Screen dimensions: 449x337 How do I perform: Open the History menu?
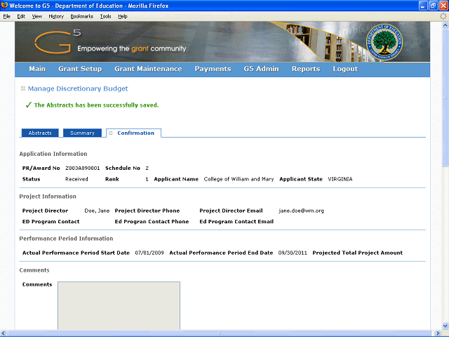coord(56,16)
